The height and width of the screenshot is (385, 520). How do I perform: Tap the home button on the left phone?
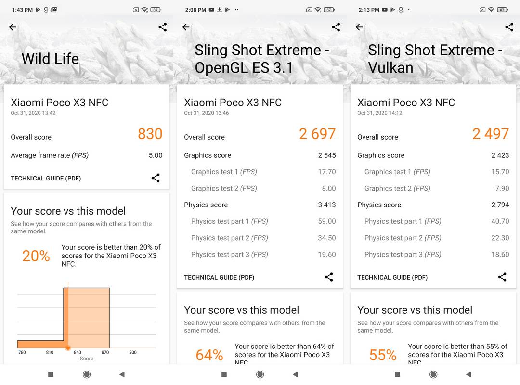tap(87, 374)
